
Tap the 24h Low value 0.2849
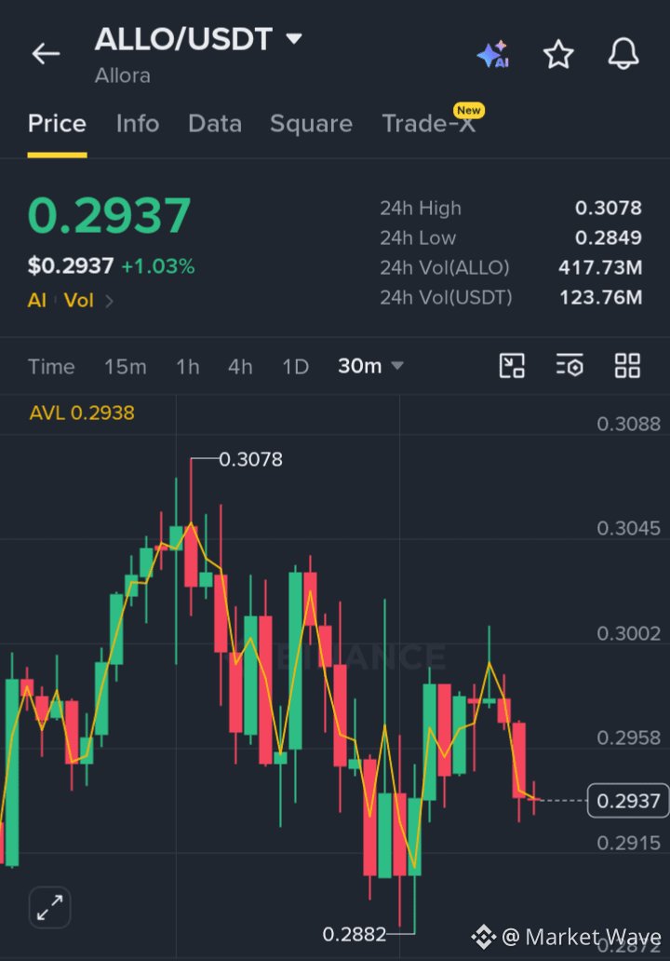[609, 237]
